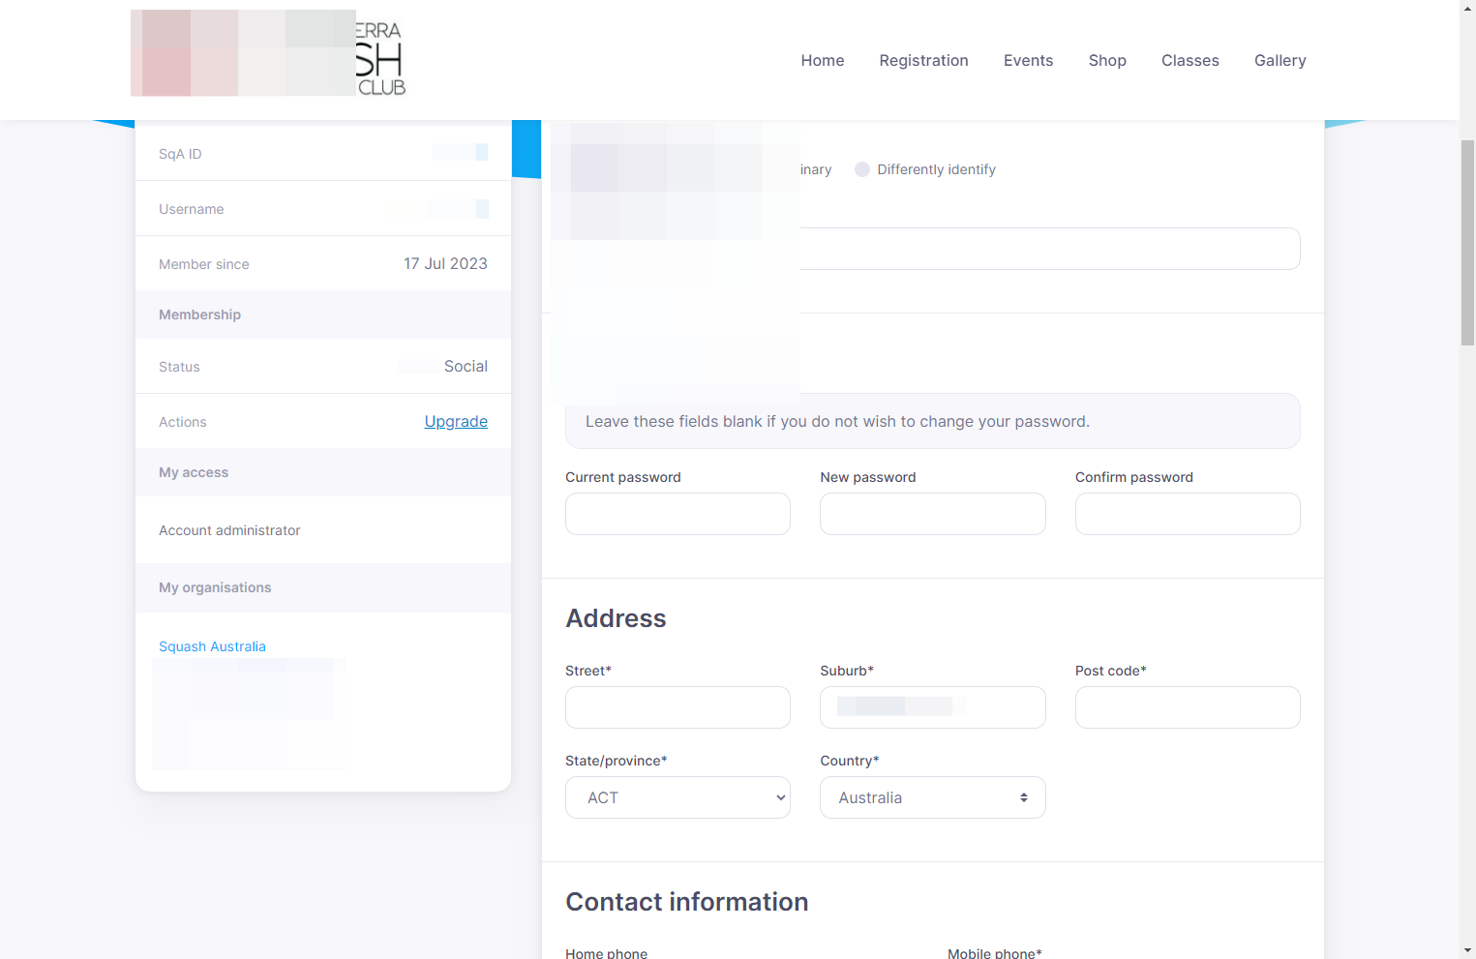Click the "My organisations" section heading
The height and width of the screenshot is (959, 1476).
click(215, 587)
